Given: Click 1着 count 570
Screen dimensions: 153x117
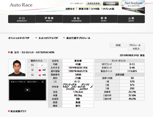Looking at the screenshot, I should click(x=132, y=82).
